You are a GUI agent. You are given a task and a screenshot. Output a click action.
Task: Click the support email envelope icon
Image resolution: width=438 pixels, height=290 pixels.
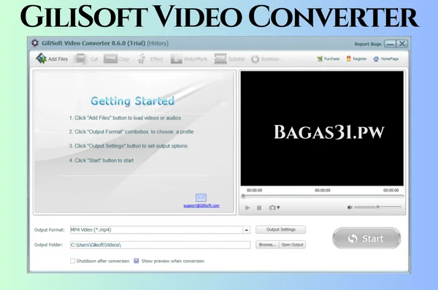click(201, 197)
